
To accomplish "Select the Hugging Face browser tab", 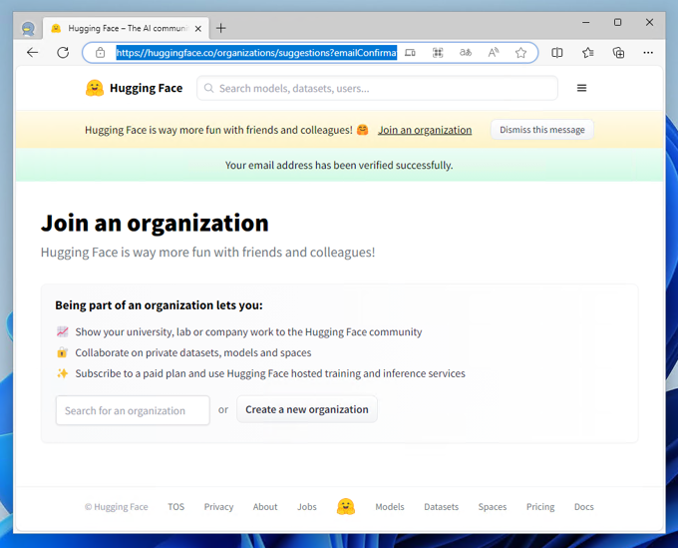I will tap(126, 29).
